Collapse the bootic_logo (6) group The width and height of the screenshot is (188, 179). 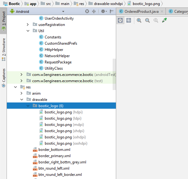pos(28,106)
